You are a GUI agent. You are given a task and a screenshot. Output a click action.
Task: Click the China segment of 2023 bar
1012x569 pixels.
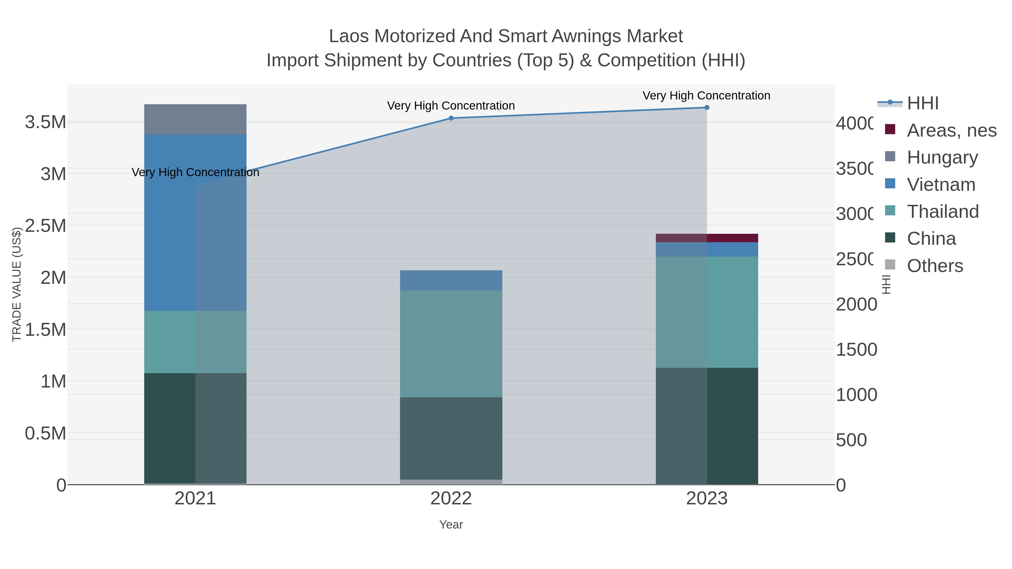(x=707, y=427)
